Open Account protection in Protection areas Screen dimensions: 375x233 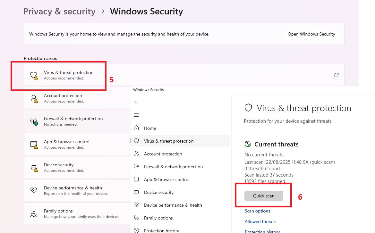pos(77,98)
